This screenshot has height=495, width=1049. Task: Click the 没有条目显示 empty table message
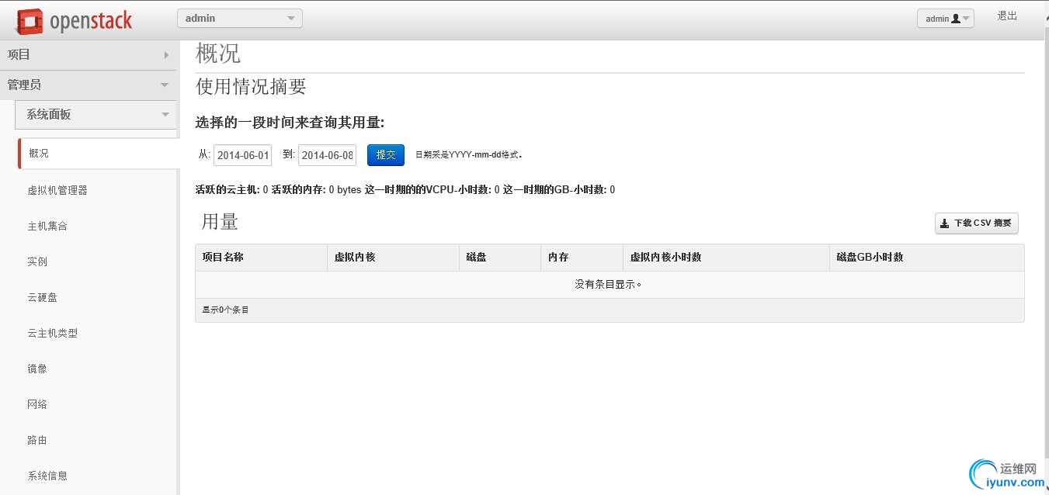click(609, 285)
